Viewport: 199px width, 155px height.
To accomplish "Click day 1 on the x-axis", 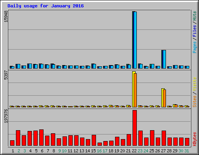I will [x=13, y=151].
